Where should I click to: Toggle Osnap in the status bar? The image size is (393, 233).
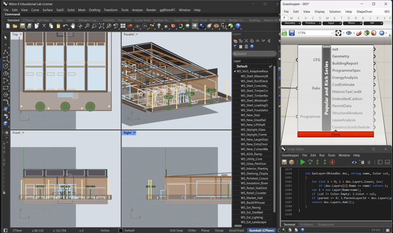219,230
